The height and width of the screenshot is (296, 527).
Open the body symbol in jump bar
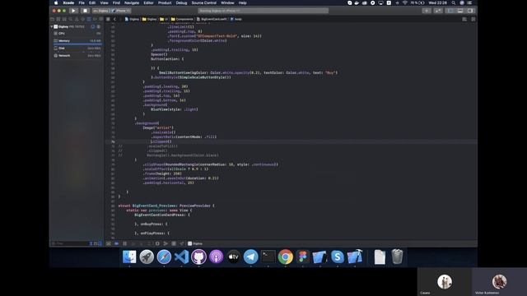(x=236, y=19)
